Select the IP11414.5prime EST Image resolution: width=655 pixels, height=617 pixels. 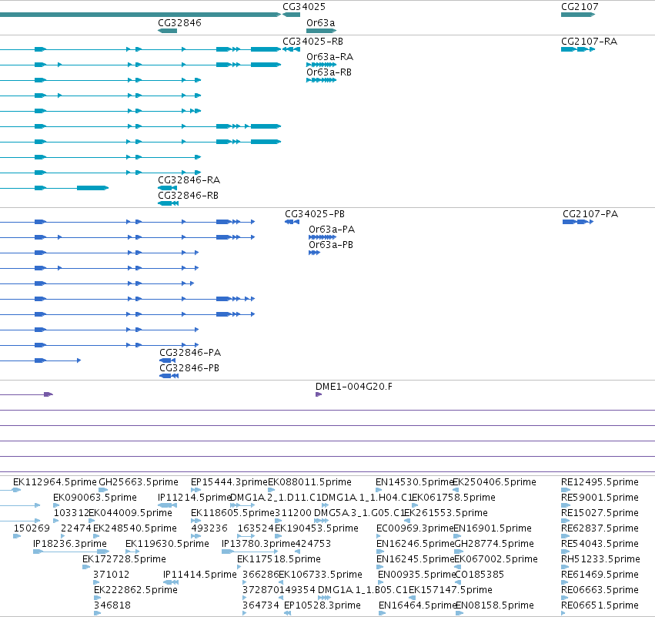tap(171, 582)
